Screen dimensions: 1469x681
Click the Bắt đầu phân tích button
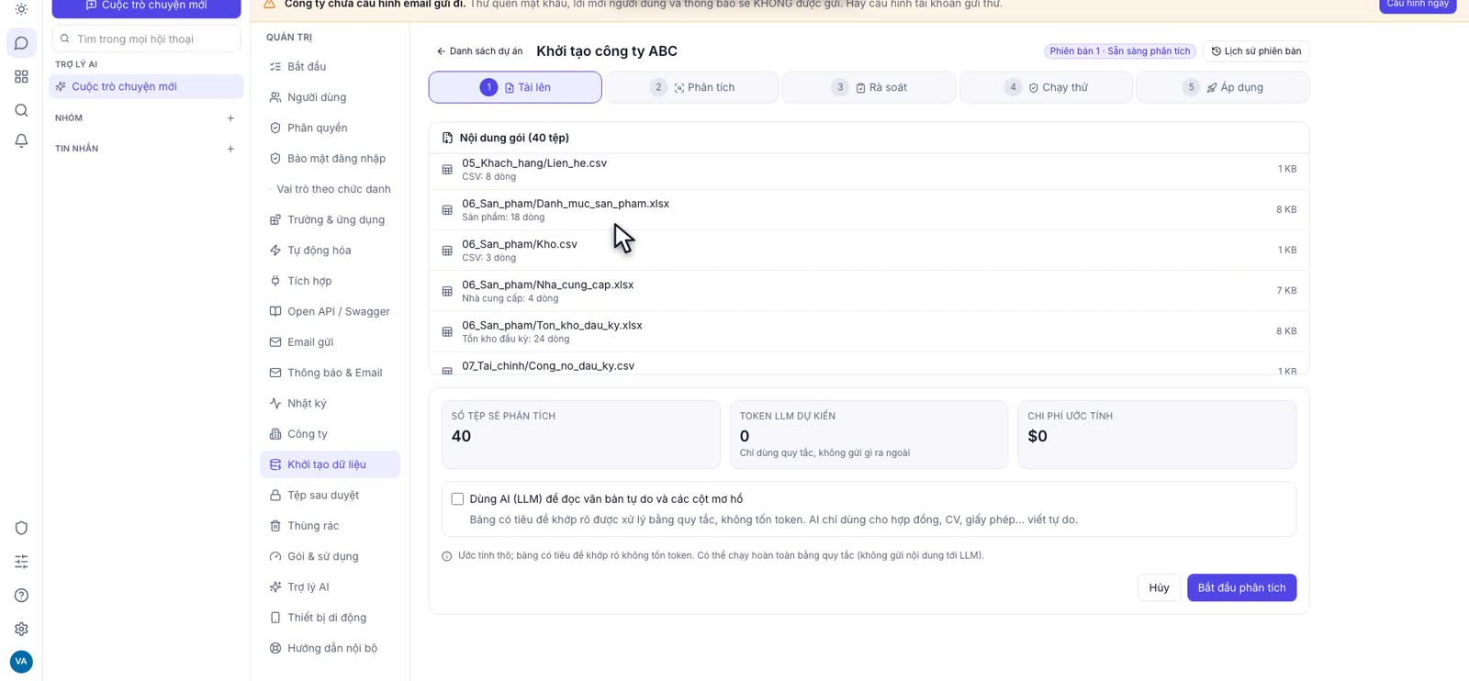[1241, 587]
